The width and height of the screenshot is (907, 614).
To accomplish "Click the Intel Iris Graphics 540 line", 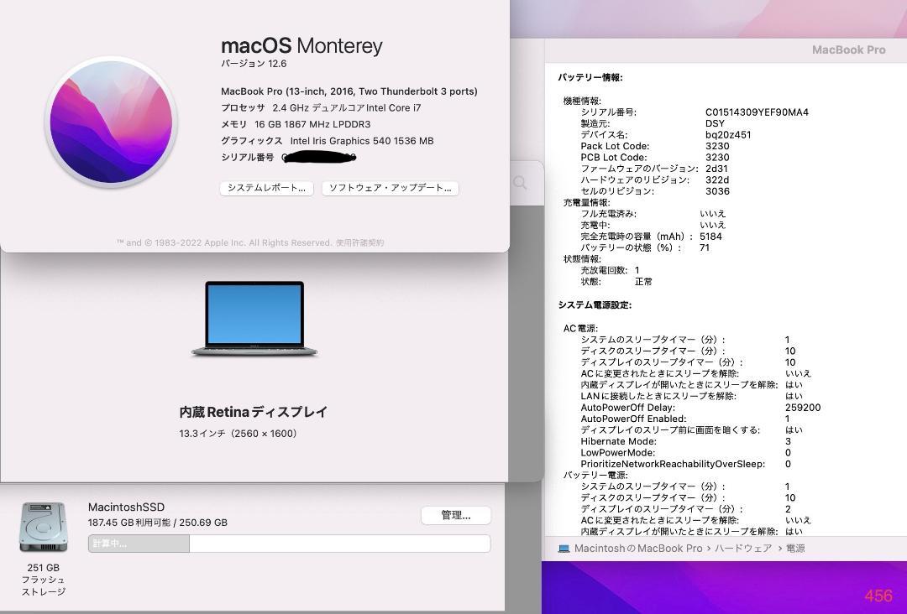I will (328, 141).
